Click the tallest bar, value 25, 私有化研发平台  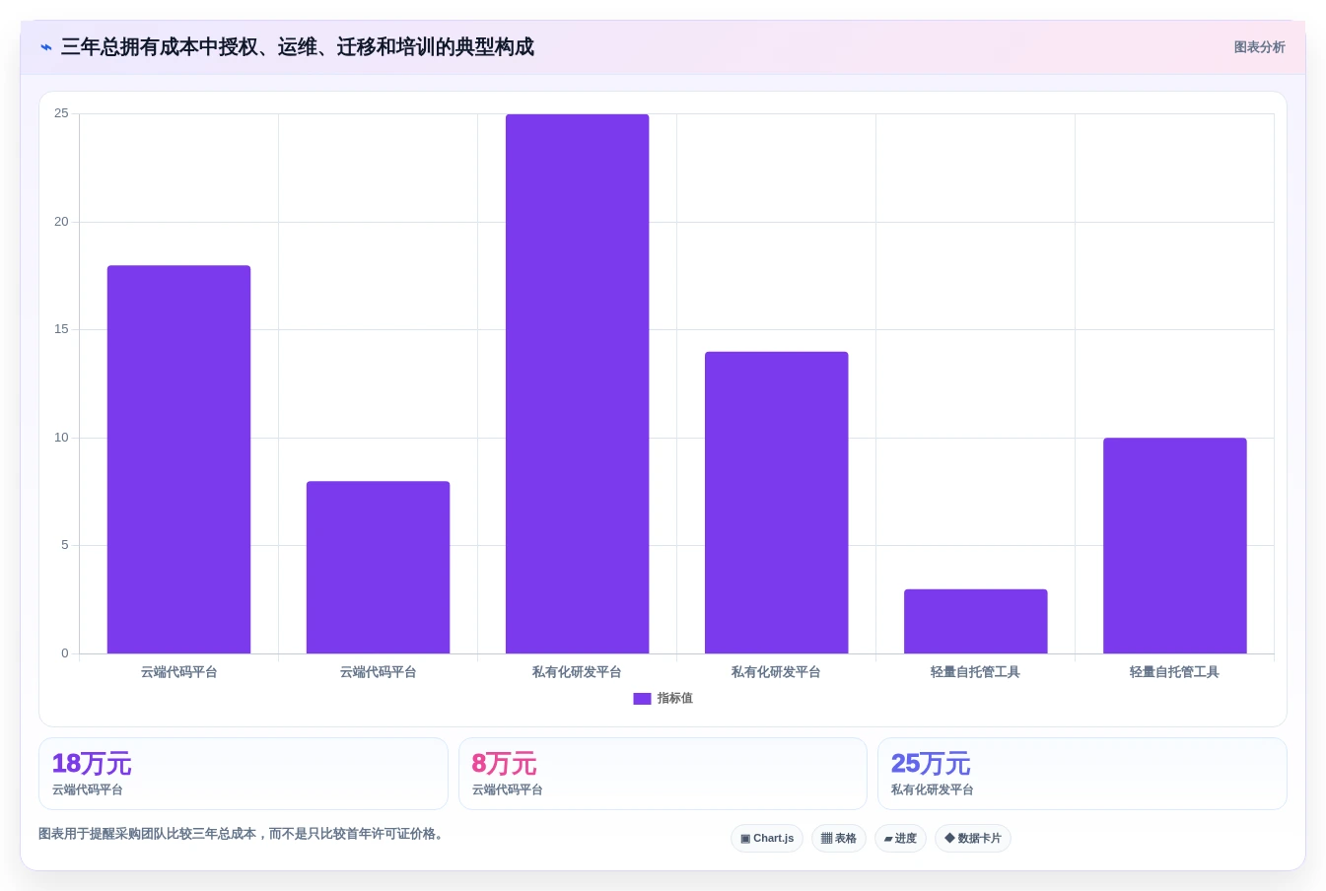click(x=578, y=383)
